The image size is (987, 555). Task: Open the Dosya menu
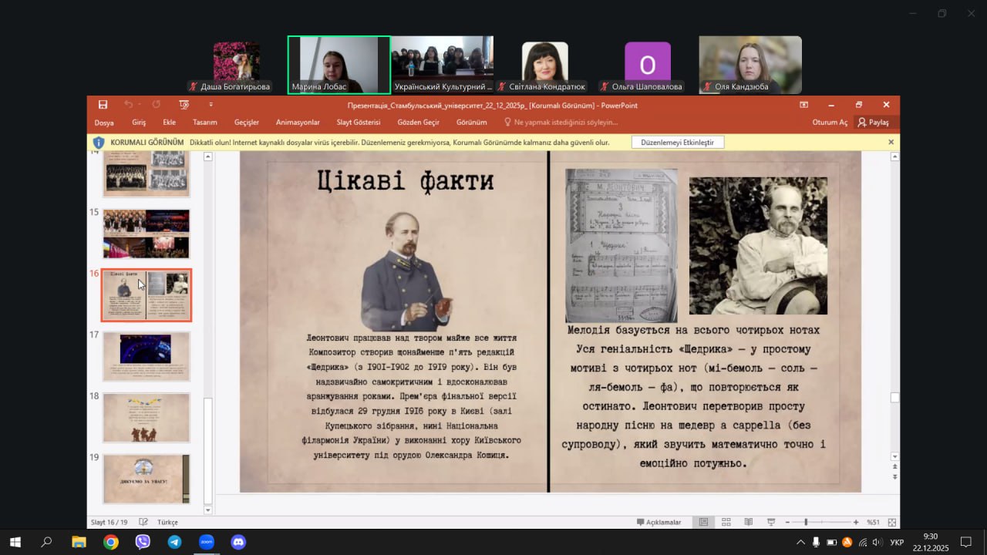(x=104, y=122)
